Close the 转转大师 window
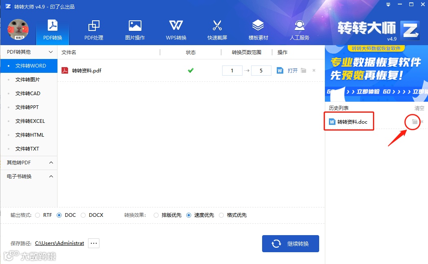 pyautogui.click(x=423, y=4)
